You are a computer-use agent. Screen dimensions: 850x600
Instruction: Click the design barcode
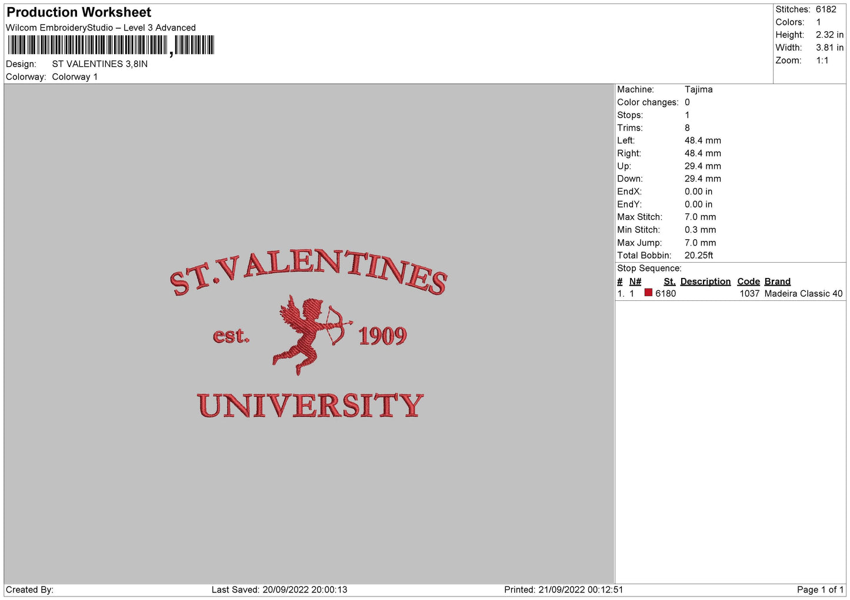111,45
